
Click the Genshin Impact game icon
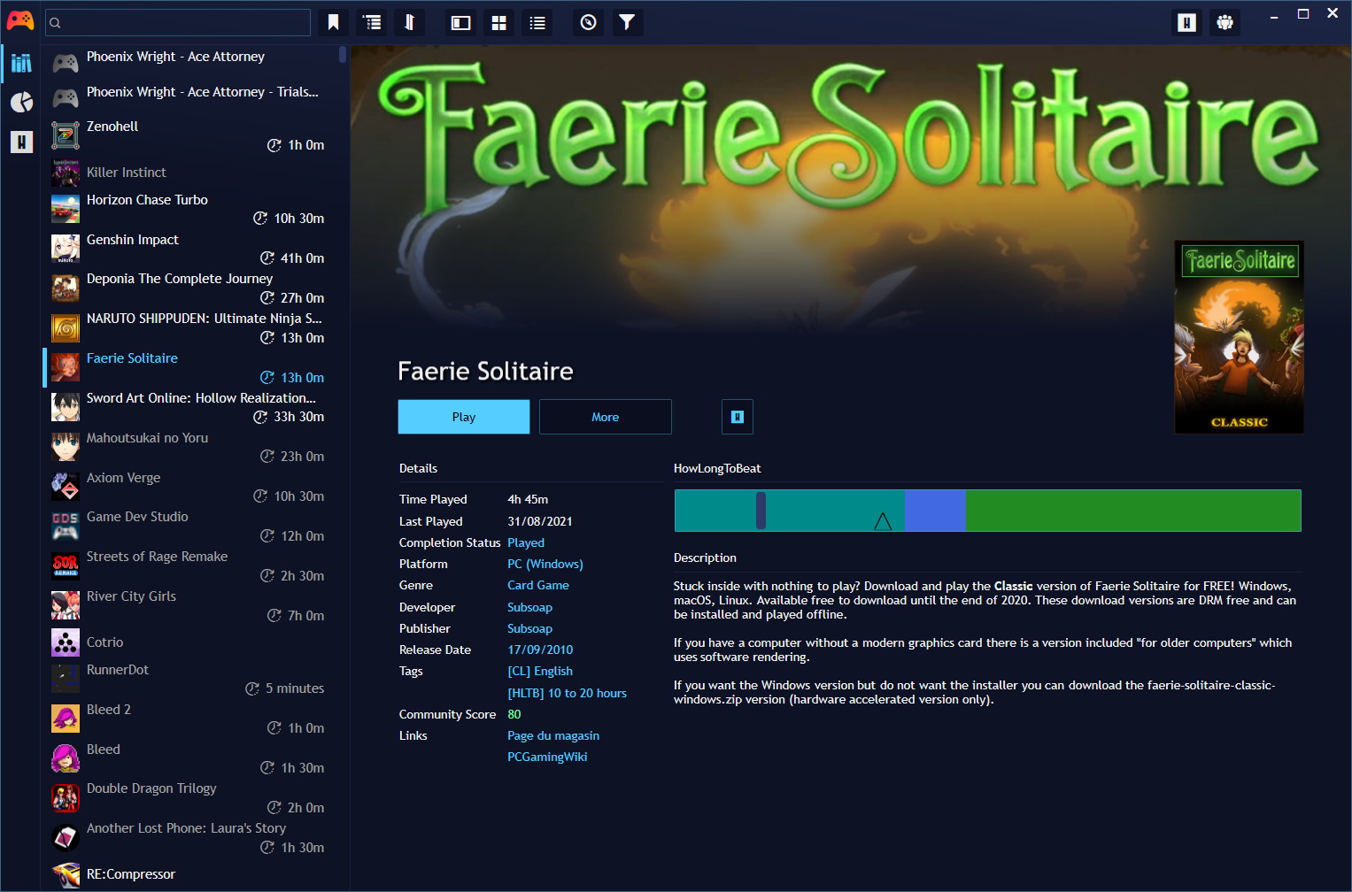pyautogui.click(x=66, y=249)
